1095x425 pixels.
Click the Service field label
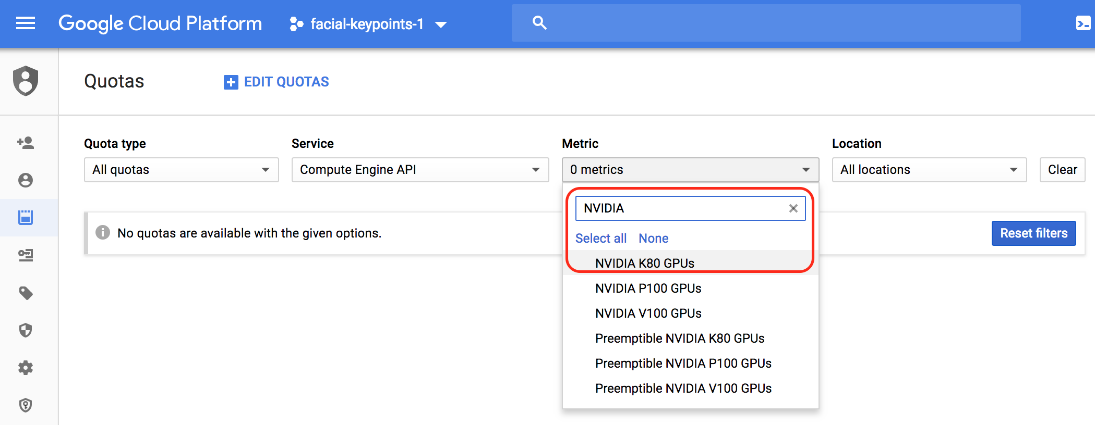(x=312, y=144)
